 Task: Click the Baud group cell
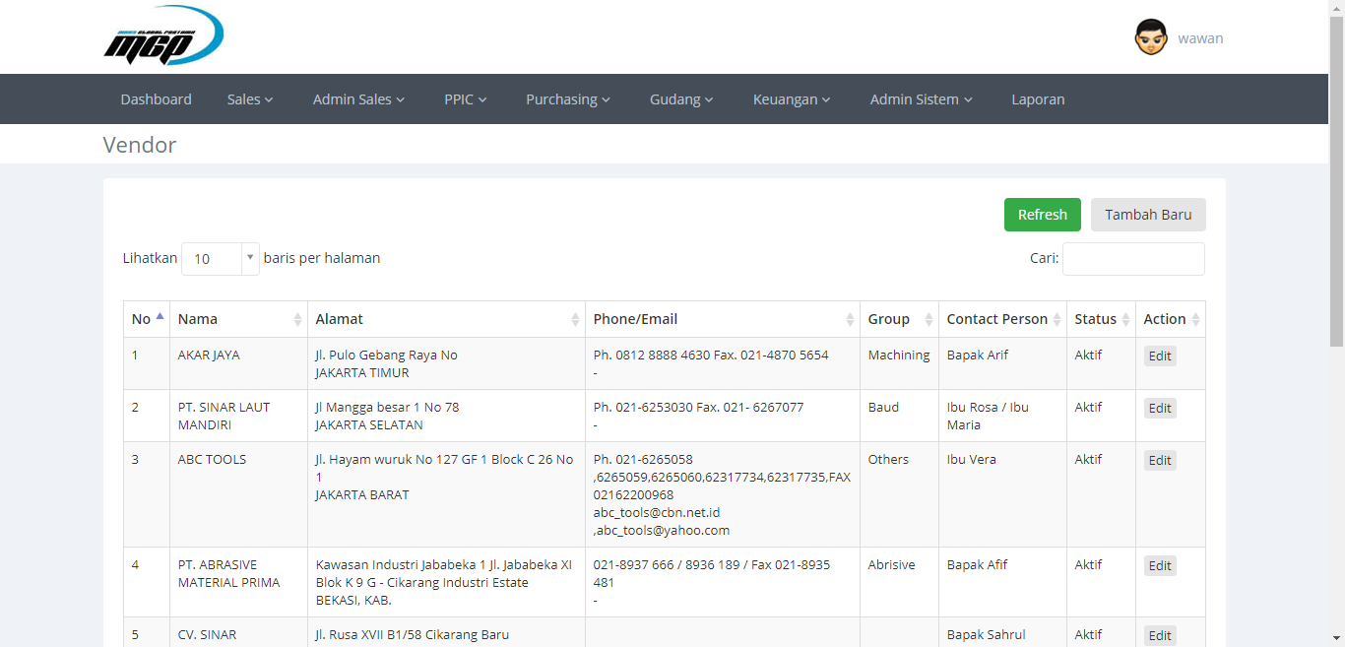[899, 416]
